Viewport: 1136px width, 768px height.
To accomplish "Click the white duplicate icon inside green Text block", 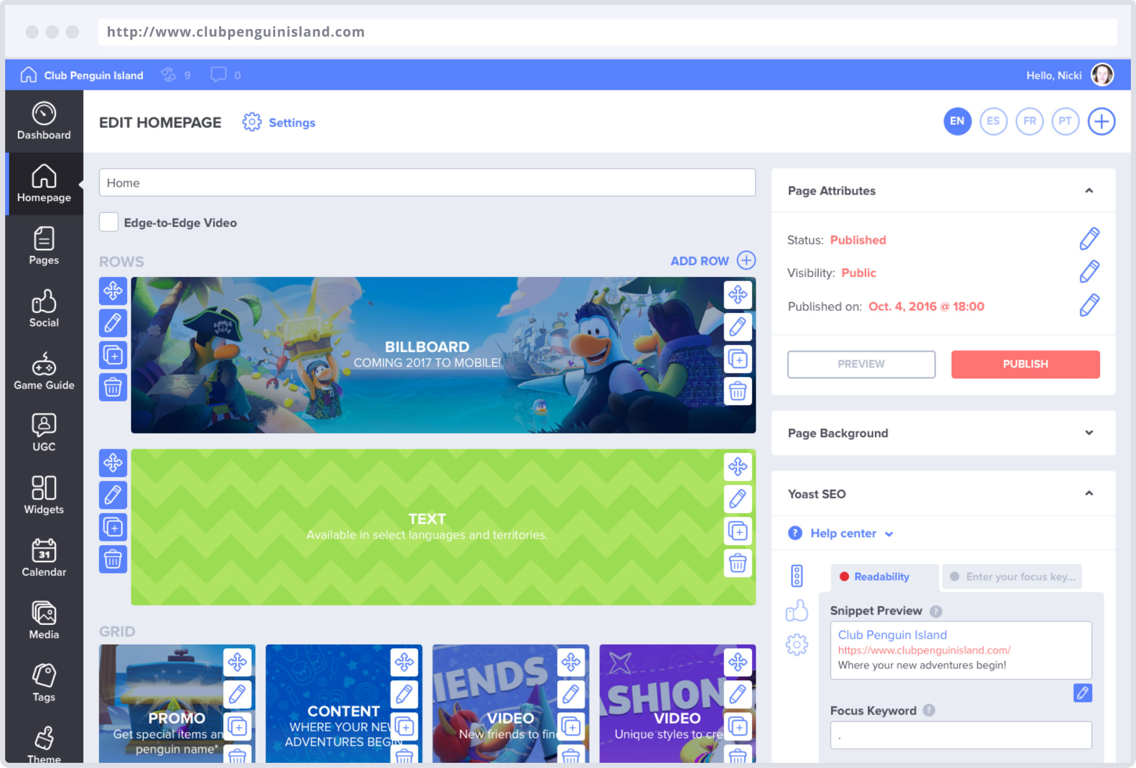I will [x=737, y=531].
